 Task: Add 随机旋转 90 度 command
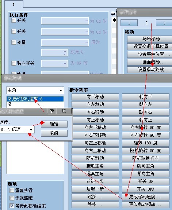point(146,151)
